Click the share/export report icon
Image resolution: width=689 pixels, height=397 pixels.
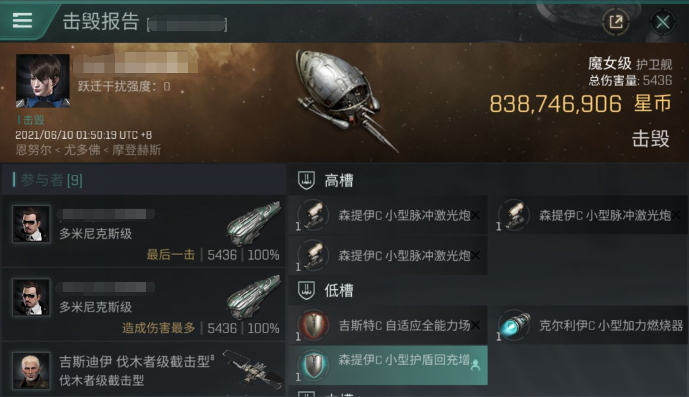coord(615,22)
